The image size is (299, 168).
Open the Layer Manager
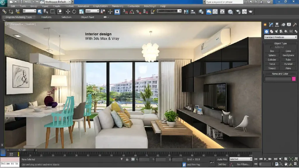coord(201,12)
